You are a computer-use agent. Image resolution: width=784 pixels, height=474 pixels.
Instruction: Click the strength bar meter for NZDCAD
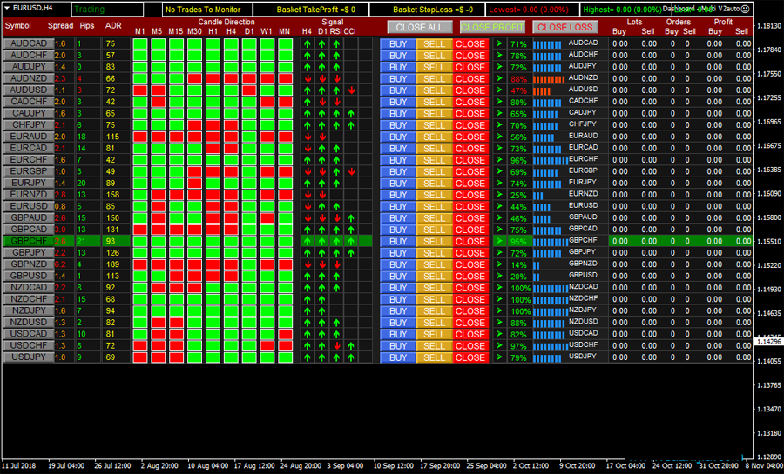click(x=549, y=288)
